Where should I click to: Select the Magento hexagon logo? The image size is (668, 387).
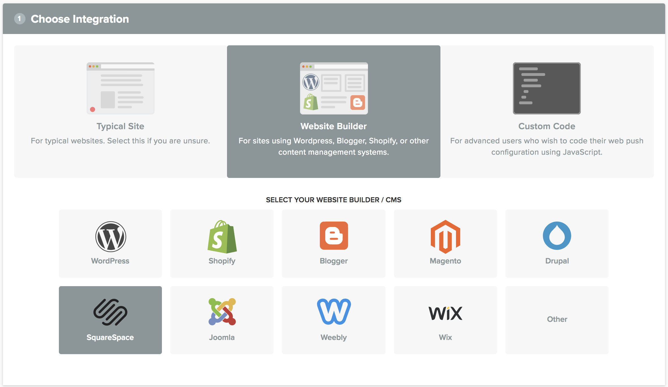pos(445,237)
